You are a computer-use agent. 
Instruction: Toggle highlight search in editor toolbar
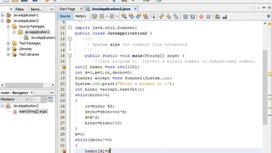click(145, 16)
